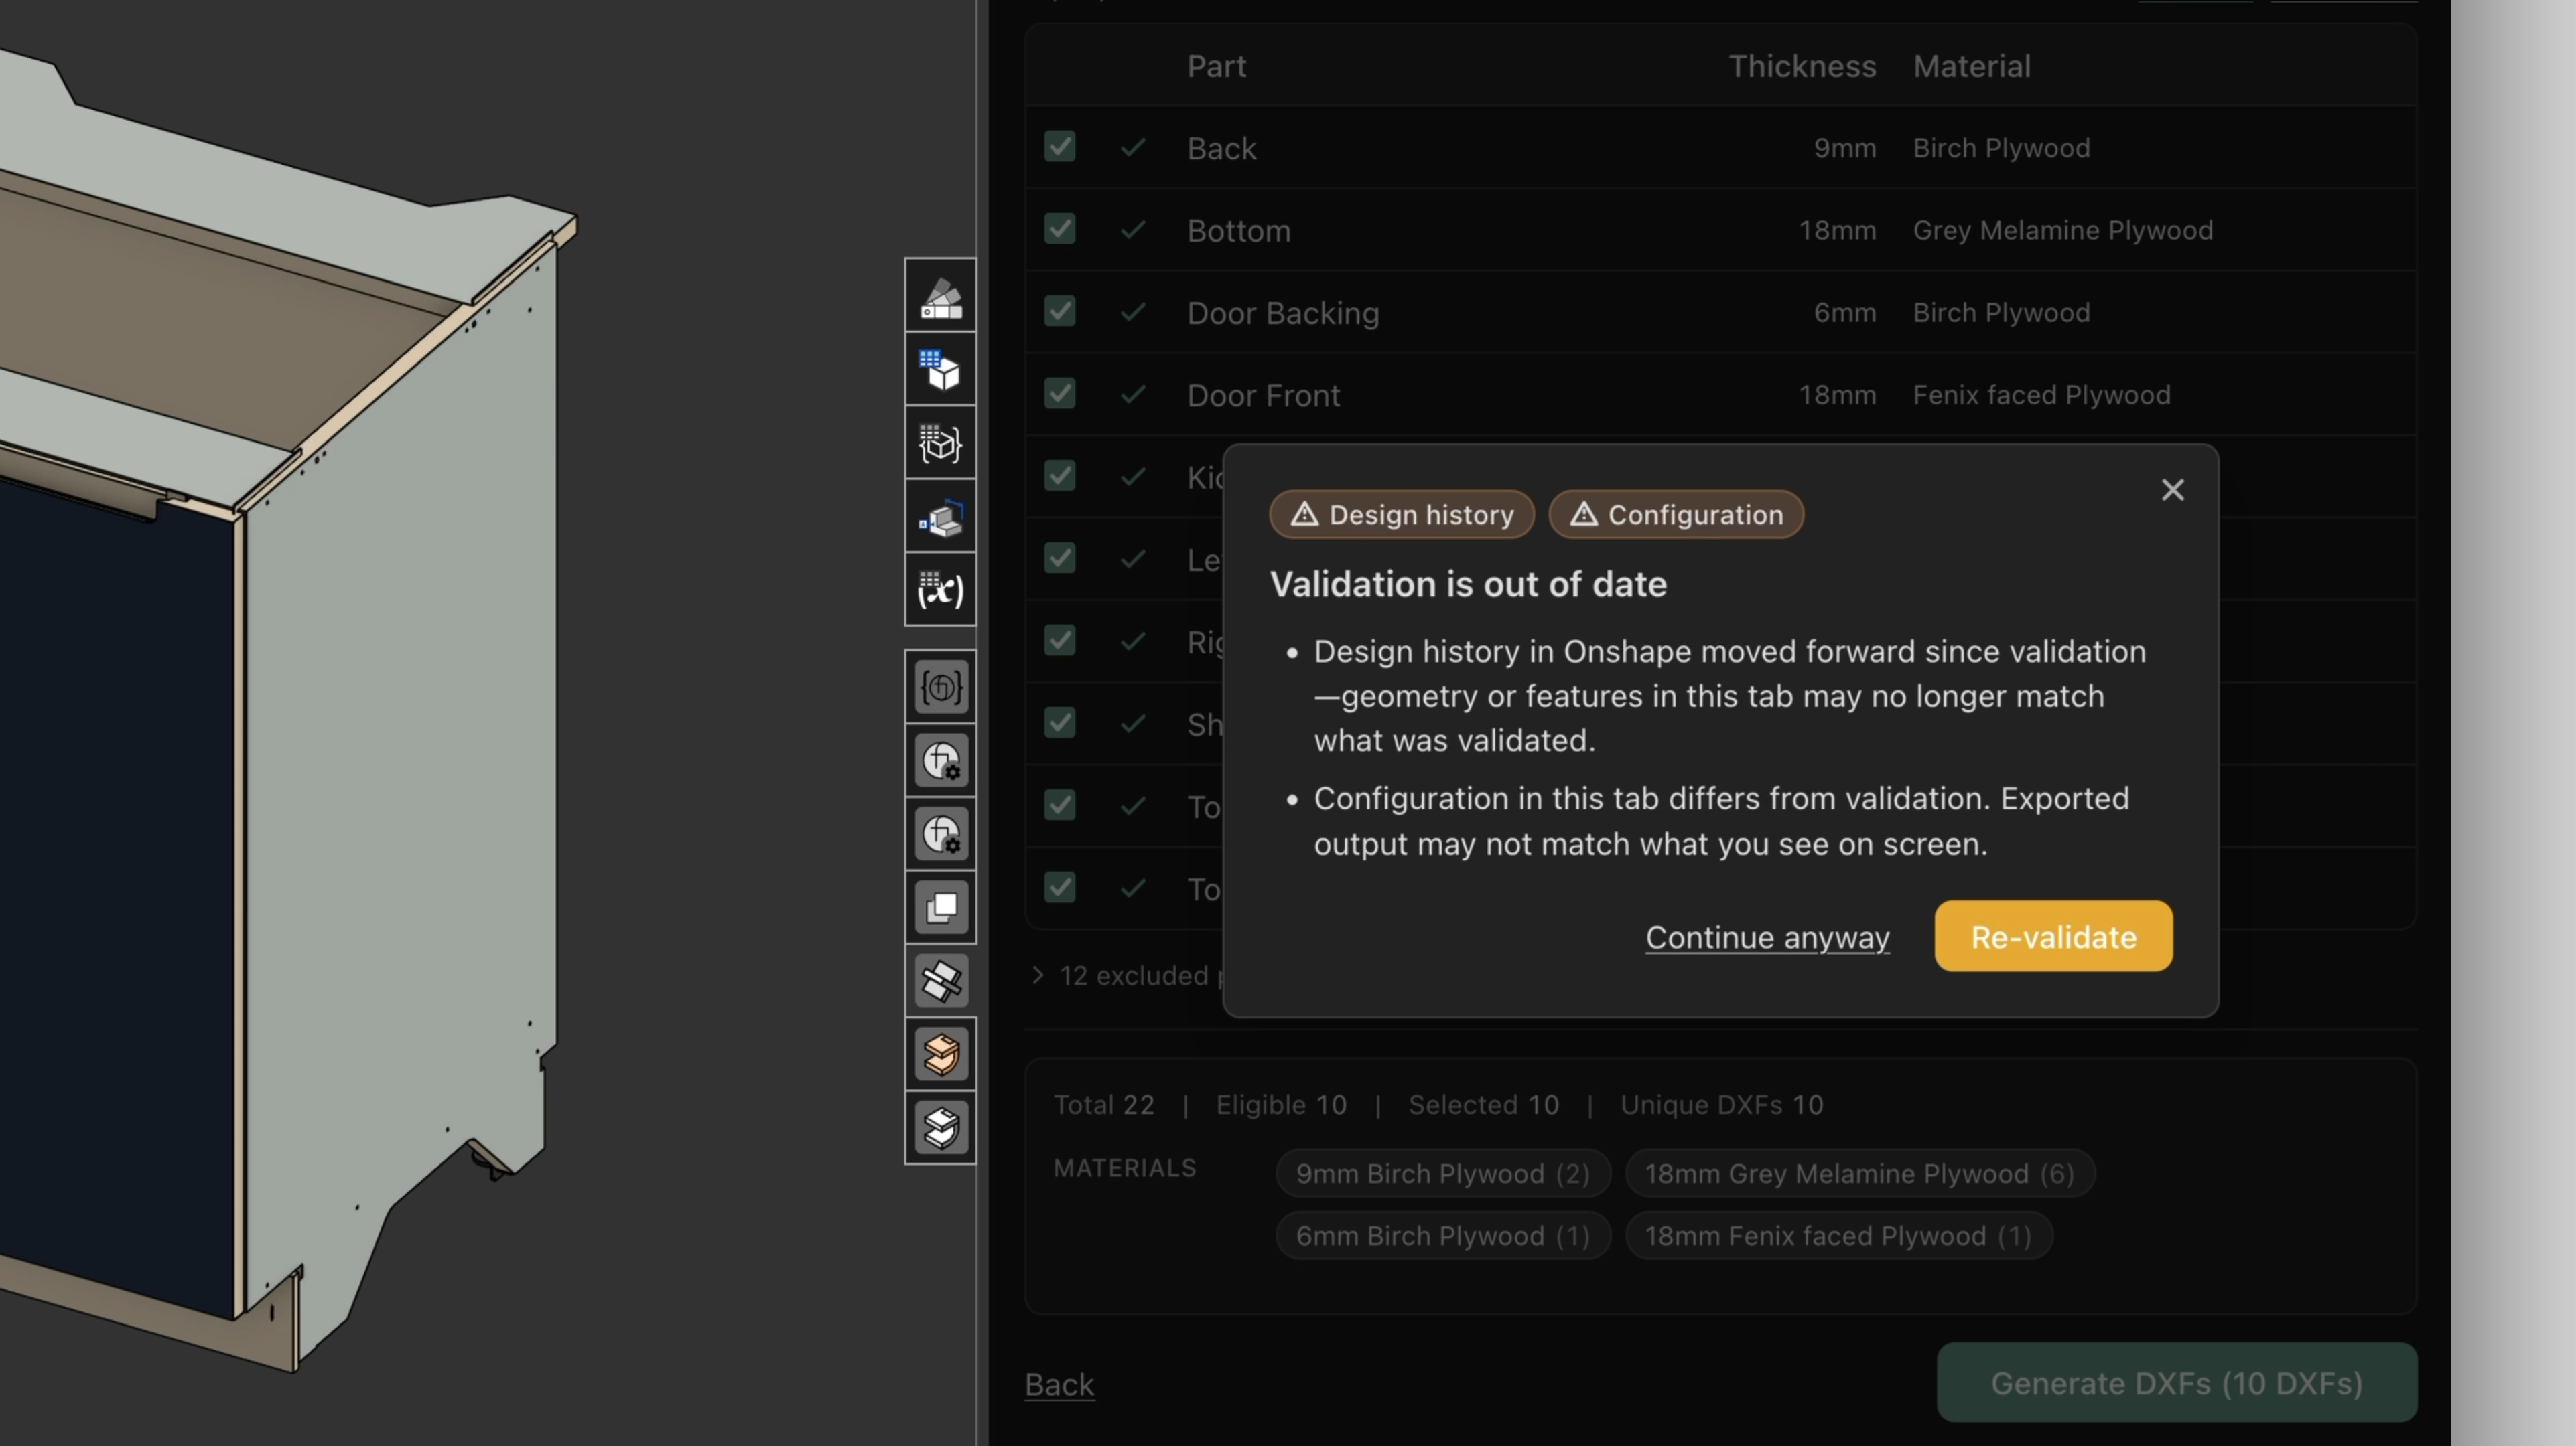Select the braces cube configuration icon
The image size is (2576, 1446).
coord(940,443)
